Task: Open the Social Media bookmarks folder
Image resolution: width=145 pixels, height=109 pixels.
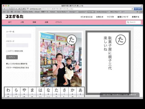Action: [62, 12]
